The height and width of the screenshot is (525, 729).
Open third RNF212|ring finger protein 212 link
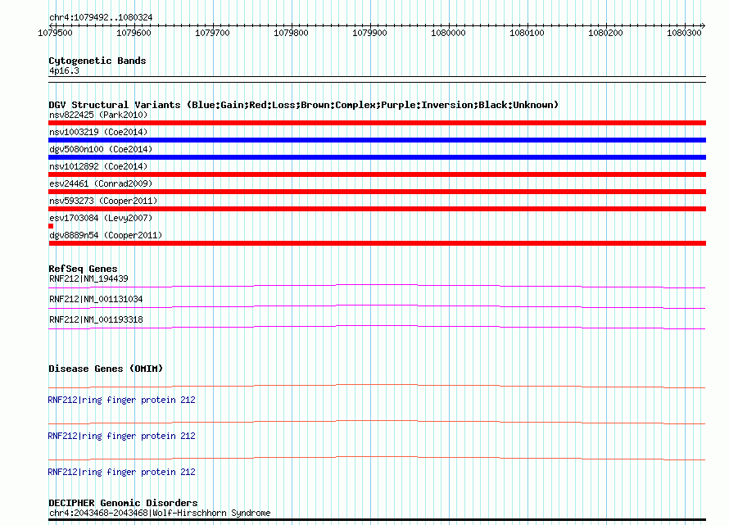(x=121, y=472)
